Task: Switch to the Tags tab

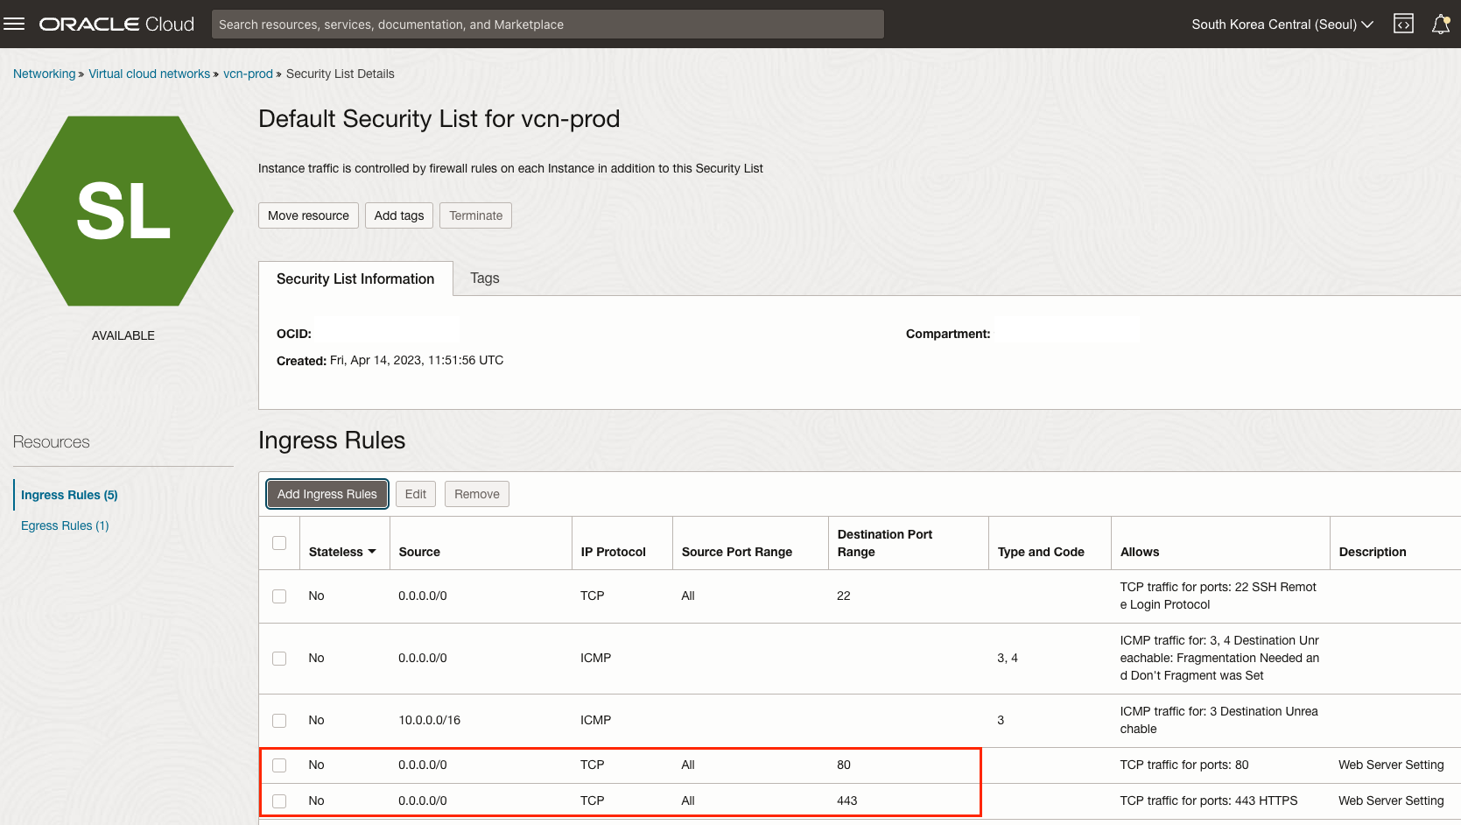Action: (x=484, y=278)
